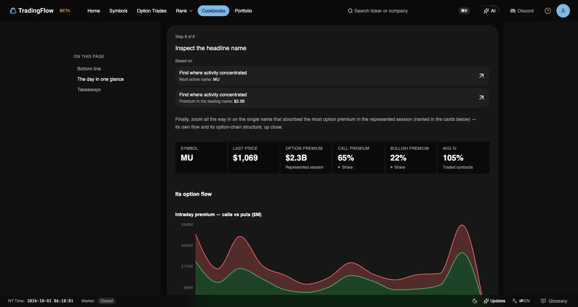Click the $340M axis label
Image resolution: width=578 pixels, height=307 pixels.
pyautogui.click(x=187, y=225)
